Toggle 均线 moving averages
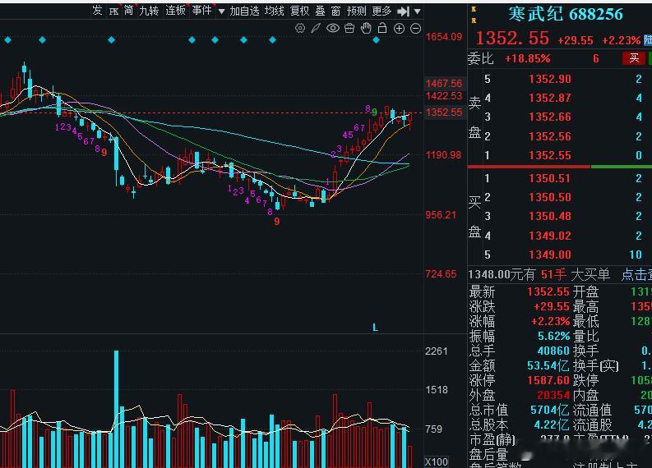Viewport: 652px width, 468px height. 275,11
